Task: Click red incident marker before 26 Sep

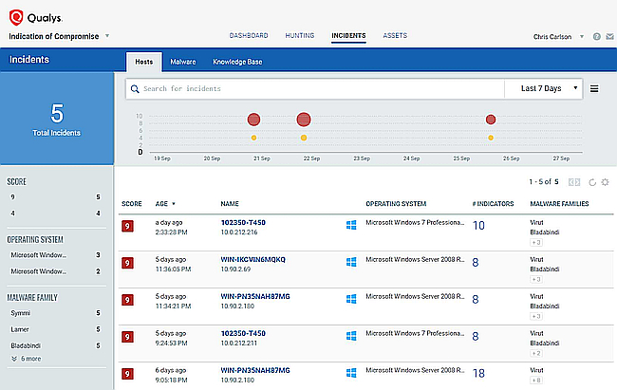Action: [491, 120]
